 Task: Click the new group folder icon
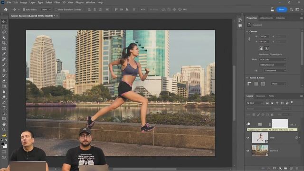tap(285, 168)
